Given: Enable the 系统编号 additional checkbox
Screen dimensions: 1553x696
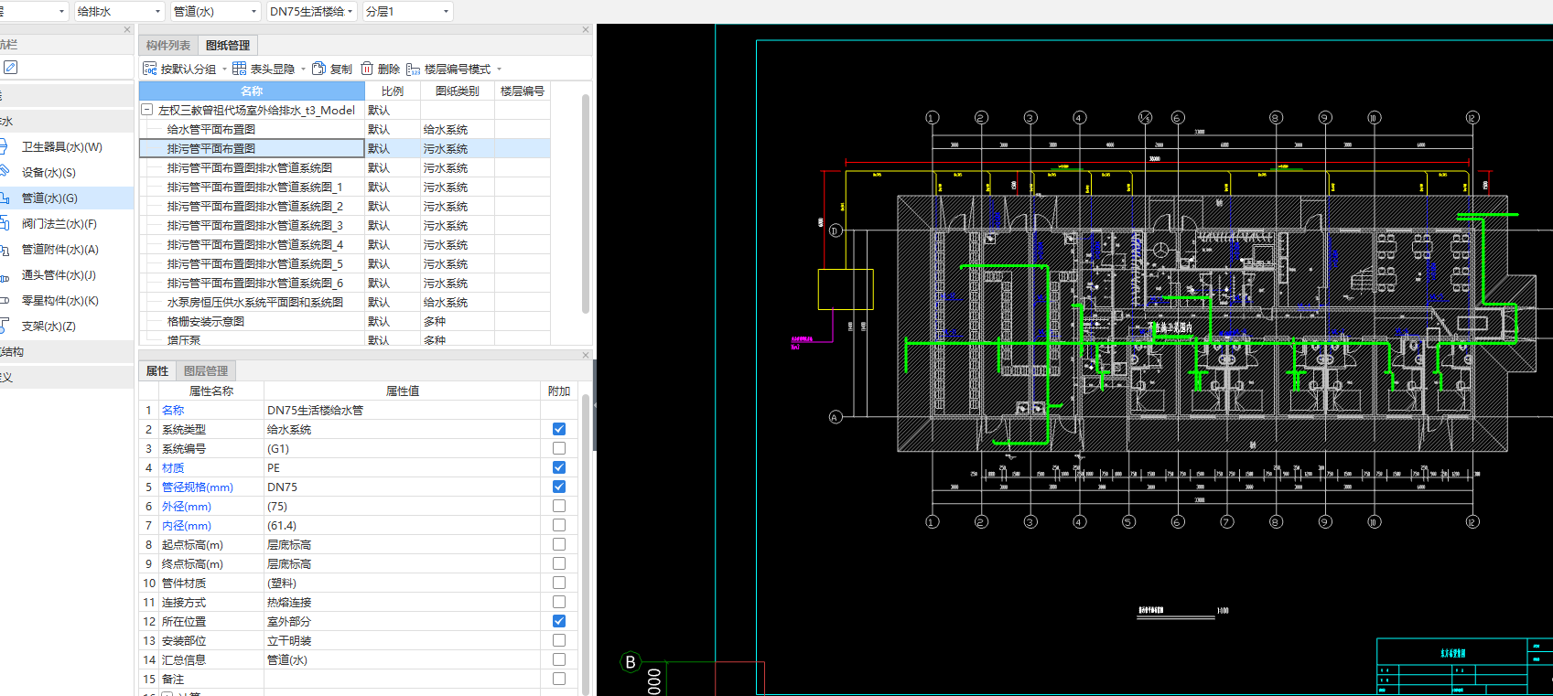Looking at the screenshot, I should pyautogui.click(x=559, y=448).
